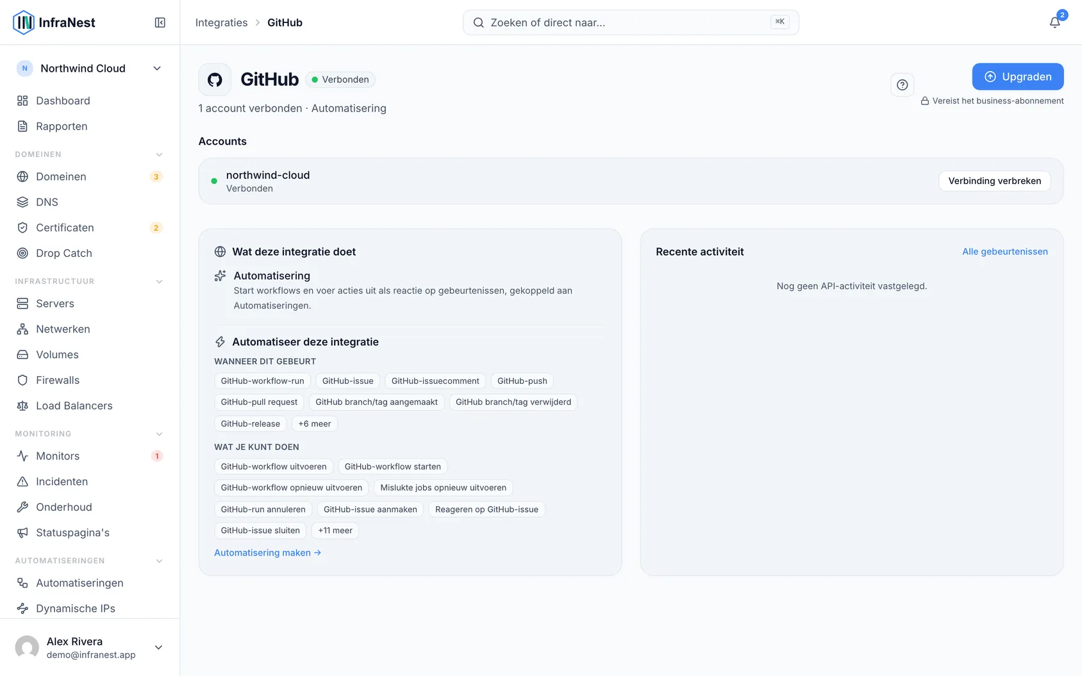Screen dimensions: 1082x676
Task: Click the Verbonden status badge
Action: (x=340, y=79)
